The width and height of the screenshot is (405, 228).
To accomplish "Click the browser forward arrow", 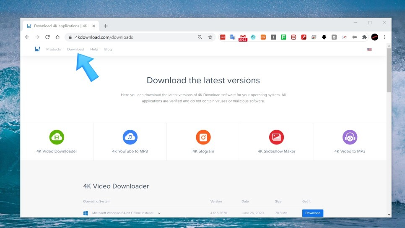I will click(37, 37).
